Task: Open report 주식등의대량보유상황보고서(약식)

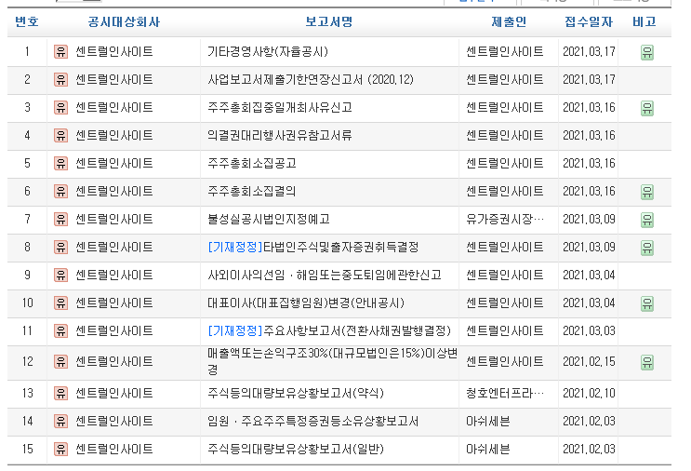Action: [x=296, y=394]
